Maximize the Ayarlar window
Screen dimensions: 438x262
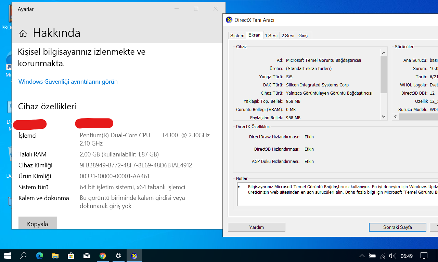pos(196,9)
